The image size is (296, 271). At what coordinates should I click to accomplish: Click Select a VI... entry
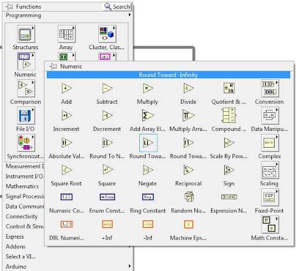point(21,257)
